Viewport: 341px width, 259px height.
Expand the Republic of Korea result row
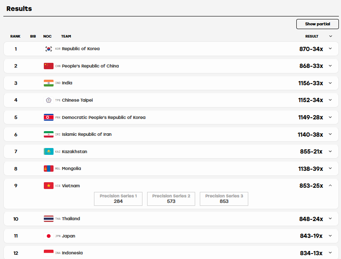click(x=330, y=49)
